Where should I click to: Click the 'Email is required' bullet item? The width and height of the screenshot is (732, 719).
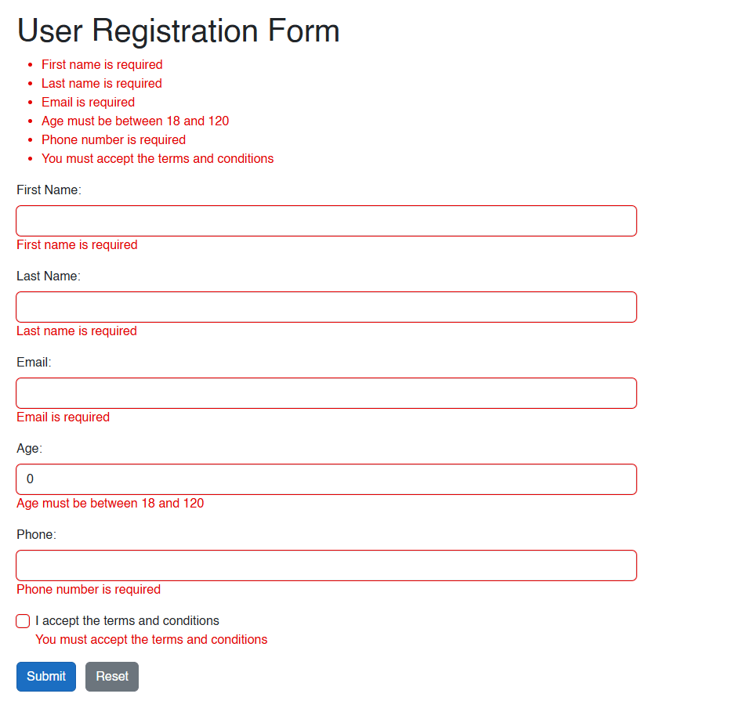[x=88, y=102]
